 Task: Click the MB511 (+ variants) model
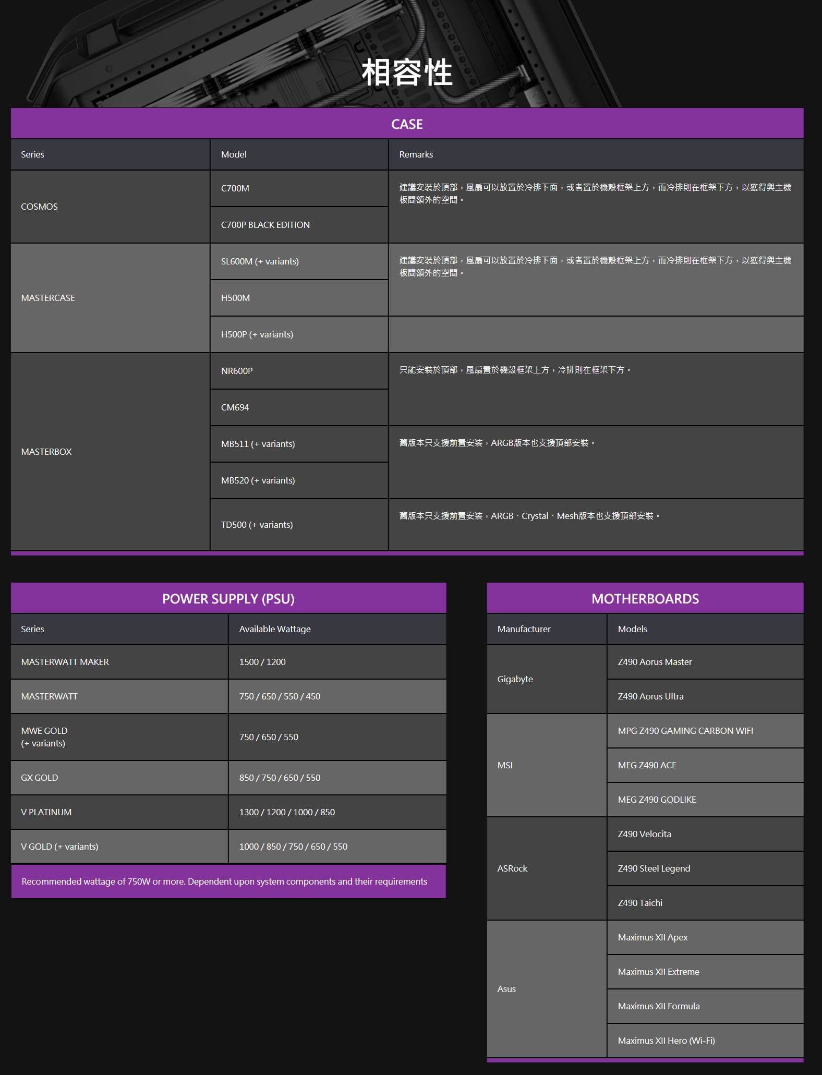click(x=299, y=444)
